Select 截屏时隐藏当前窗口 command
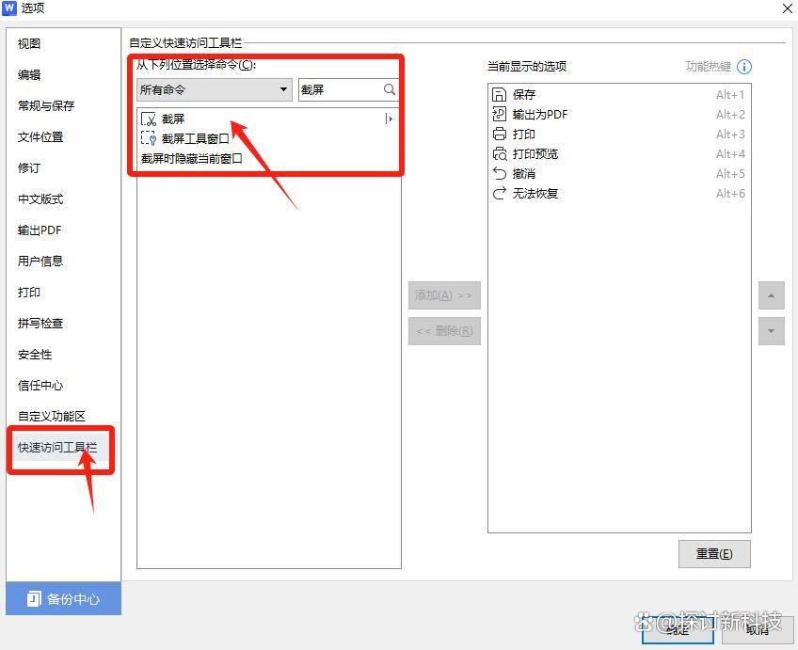The image size is (798, 650). (192, 159)
